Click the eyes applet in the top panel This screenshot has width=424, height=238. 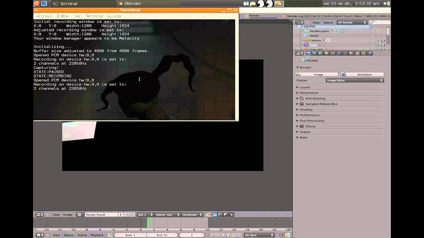click(x=265, y=4)
